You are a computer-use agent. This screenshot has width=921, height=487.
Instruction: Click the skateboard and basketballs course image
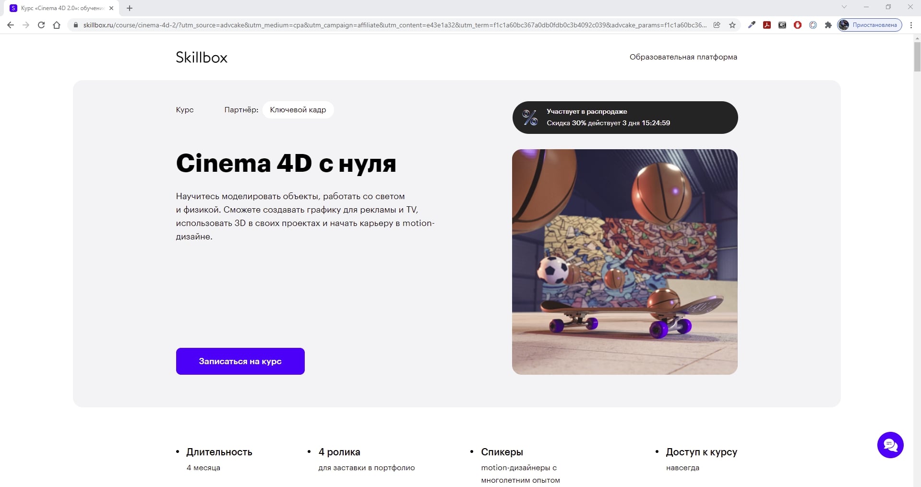(625, 262)
